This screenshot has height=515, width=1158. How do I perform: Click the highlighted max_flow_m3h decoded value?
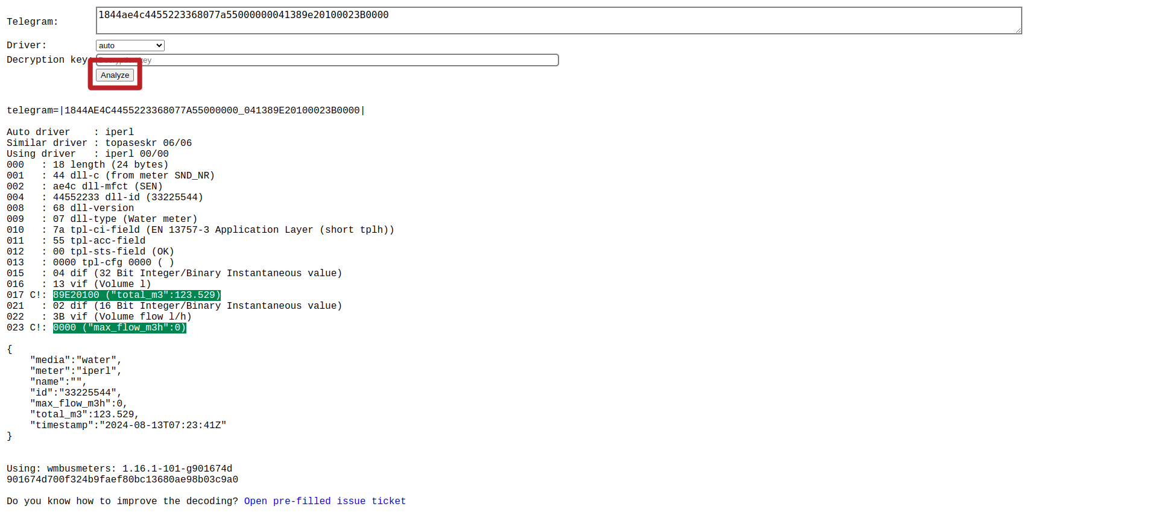(x=119, y=327)
